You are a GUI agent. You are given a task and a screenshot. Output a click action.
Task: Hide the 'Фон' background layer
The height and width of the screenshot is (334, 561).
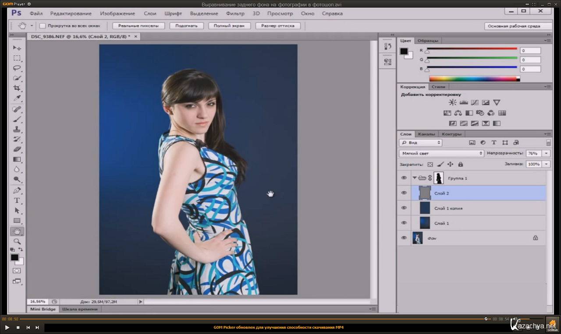point(404,238)
